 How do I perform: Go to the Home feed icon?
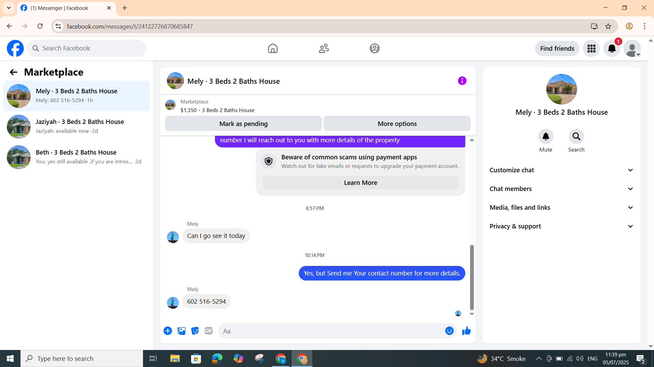272,48
